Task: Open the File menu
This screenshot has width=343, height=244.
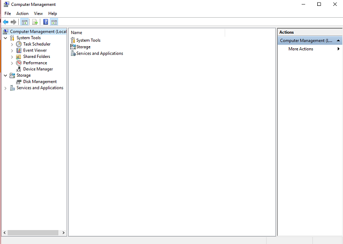Action: coord(8,13)
